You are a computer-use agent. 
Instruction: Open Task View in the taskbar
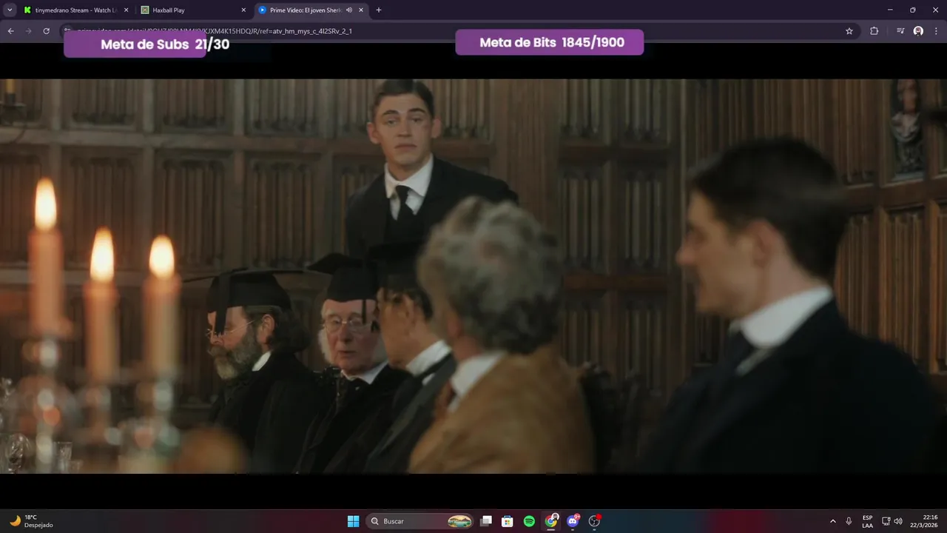(486, 521)
